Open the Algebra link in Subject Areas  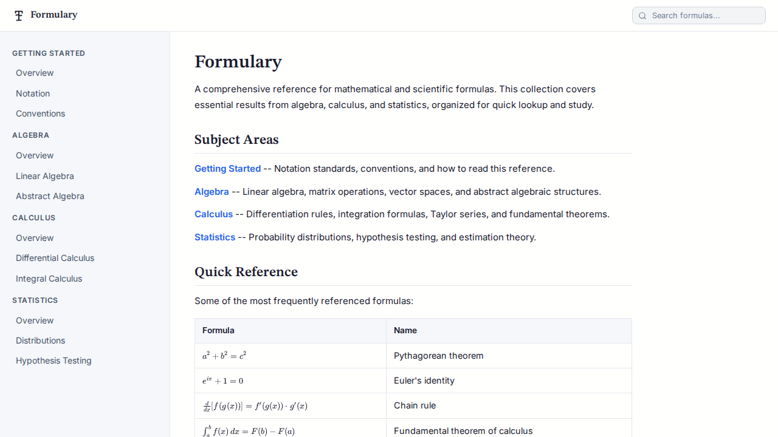pos(212,191)
